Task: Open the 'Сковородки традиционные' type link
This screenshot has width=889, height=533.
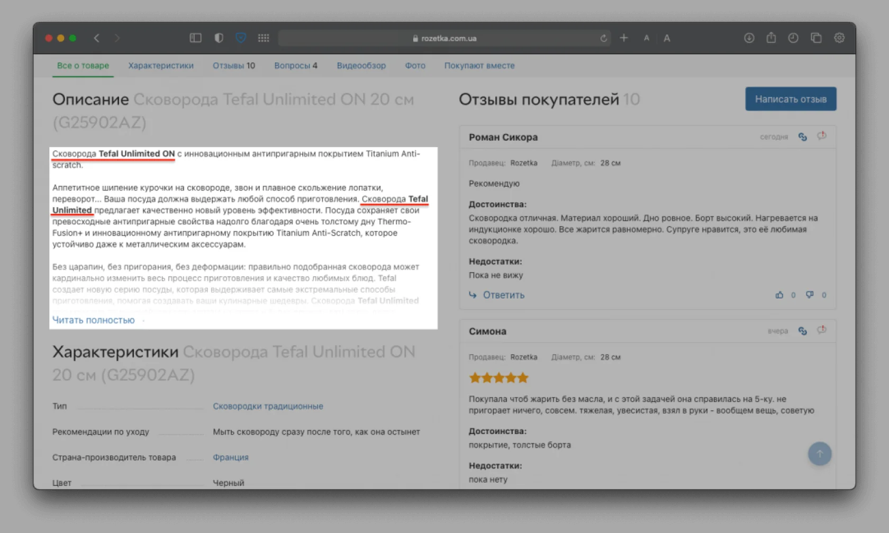Action: [x=268, y=406]
